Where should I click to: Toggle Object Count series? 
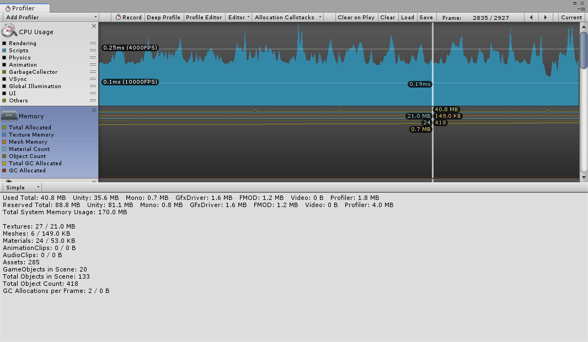pos(4,156)
